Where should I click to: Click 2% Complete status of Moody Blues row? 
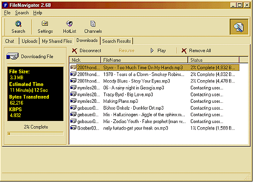click(213, 81)
